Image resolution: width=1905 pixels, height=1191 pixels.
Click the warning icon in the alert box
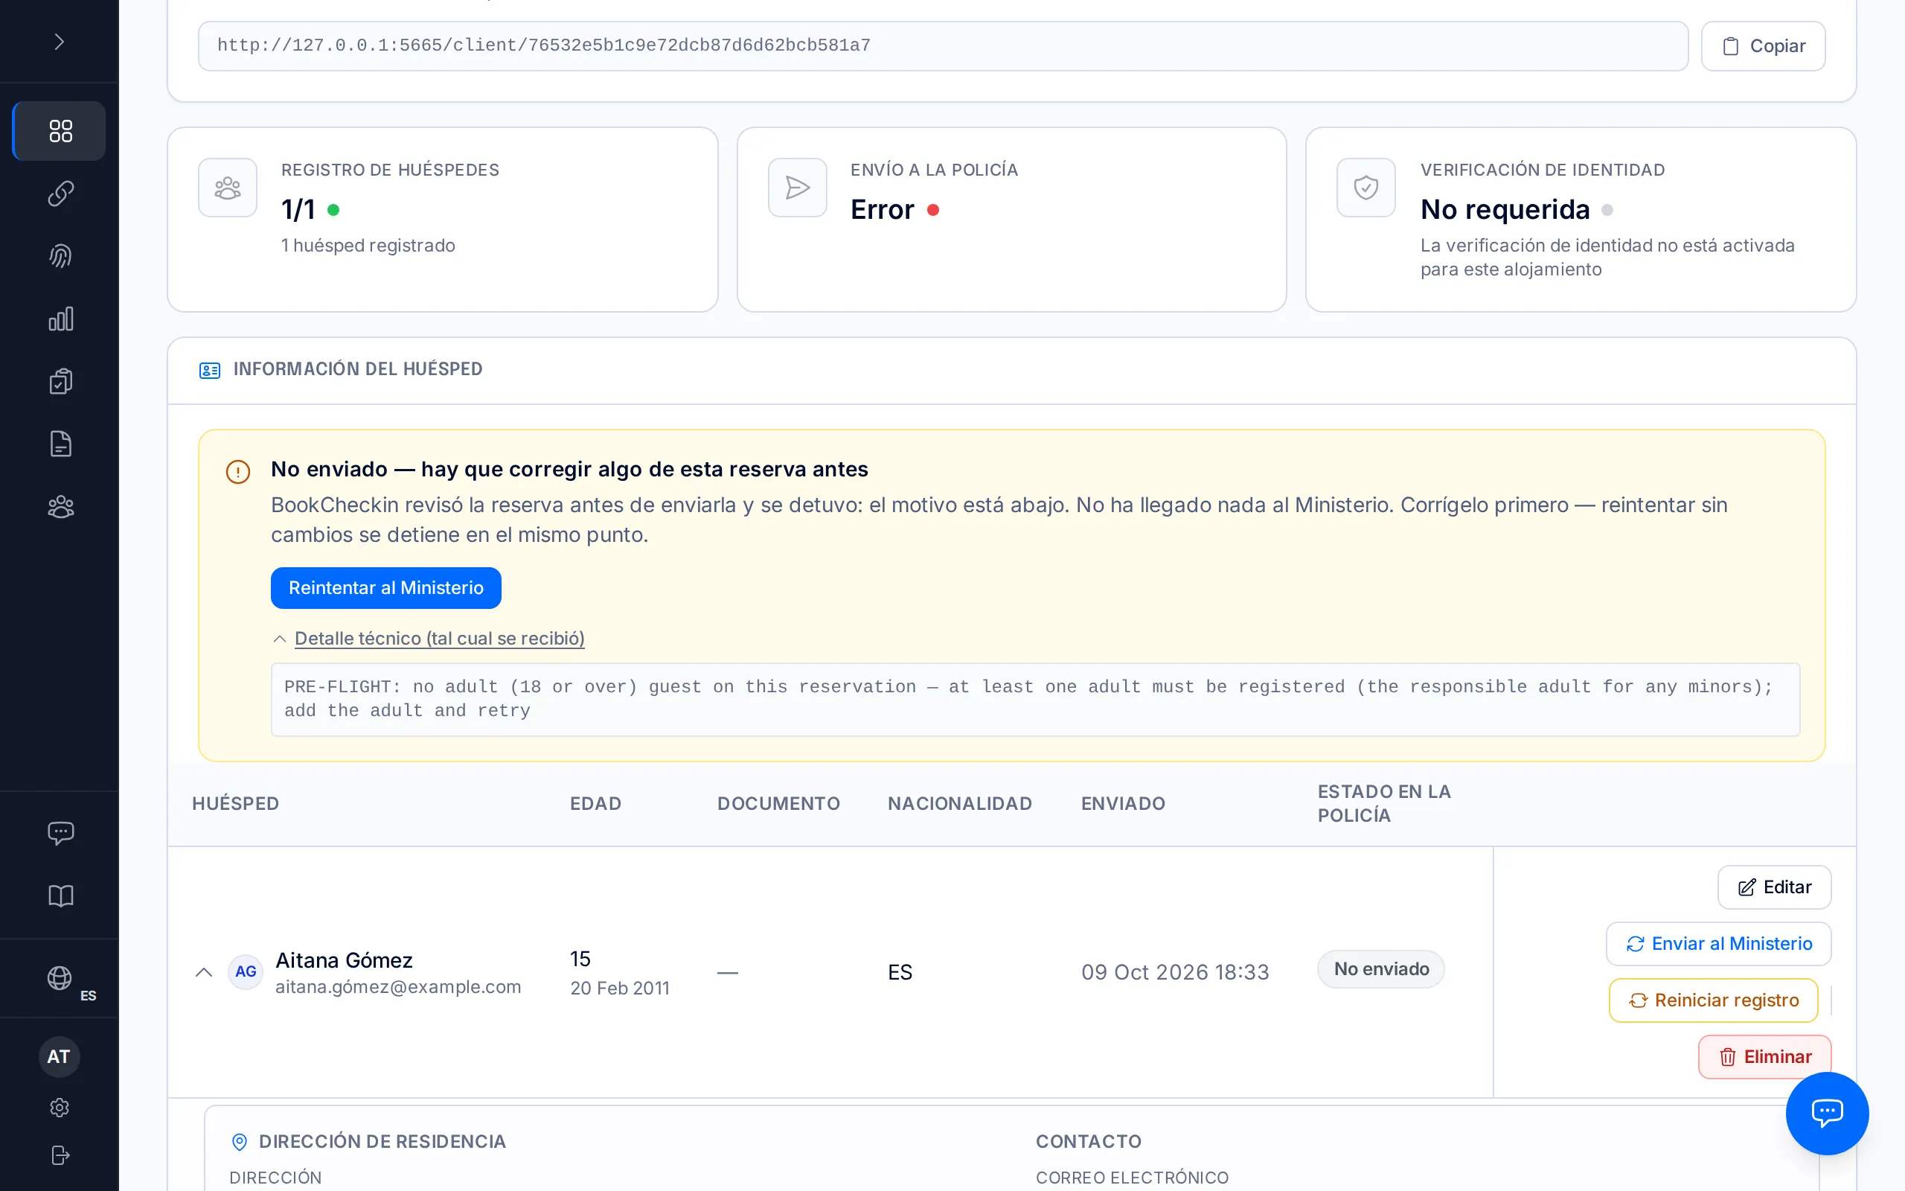(x=237, y=471)
